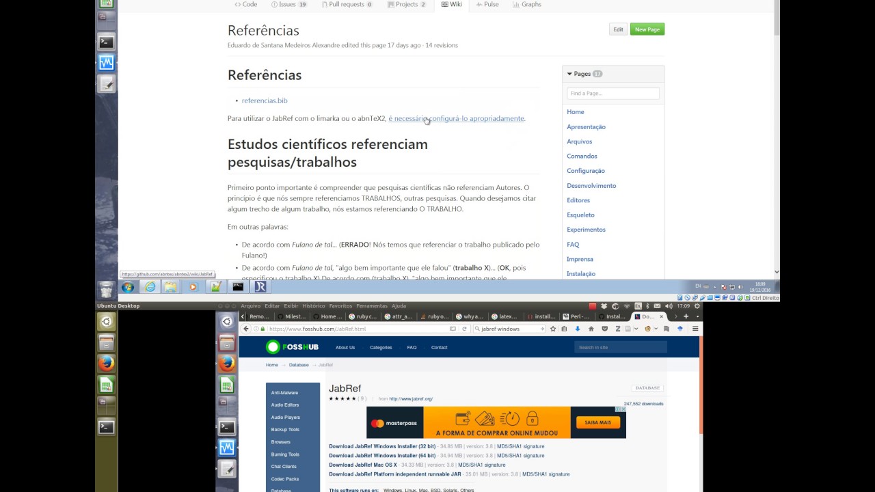Click Firefox bookmark star icon in toolbar
875x492 pixels.
tap(553, 329)
